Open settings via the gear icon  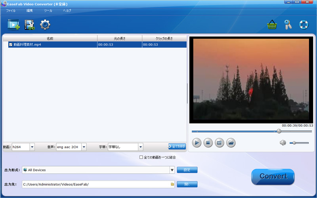pos(45,25)
